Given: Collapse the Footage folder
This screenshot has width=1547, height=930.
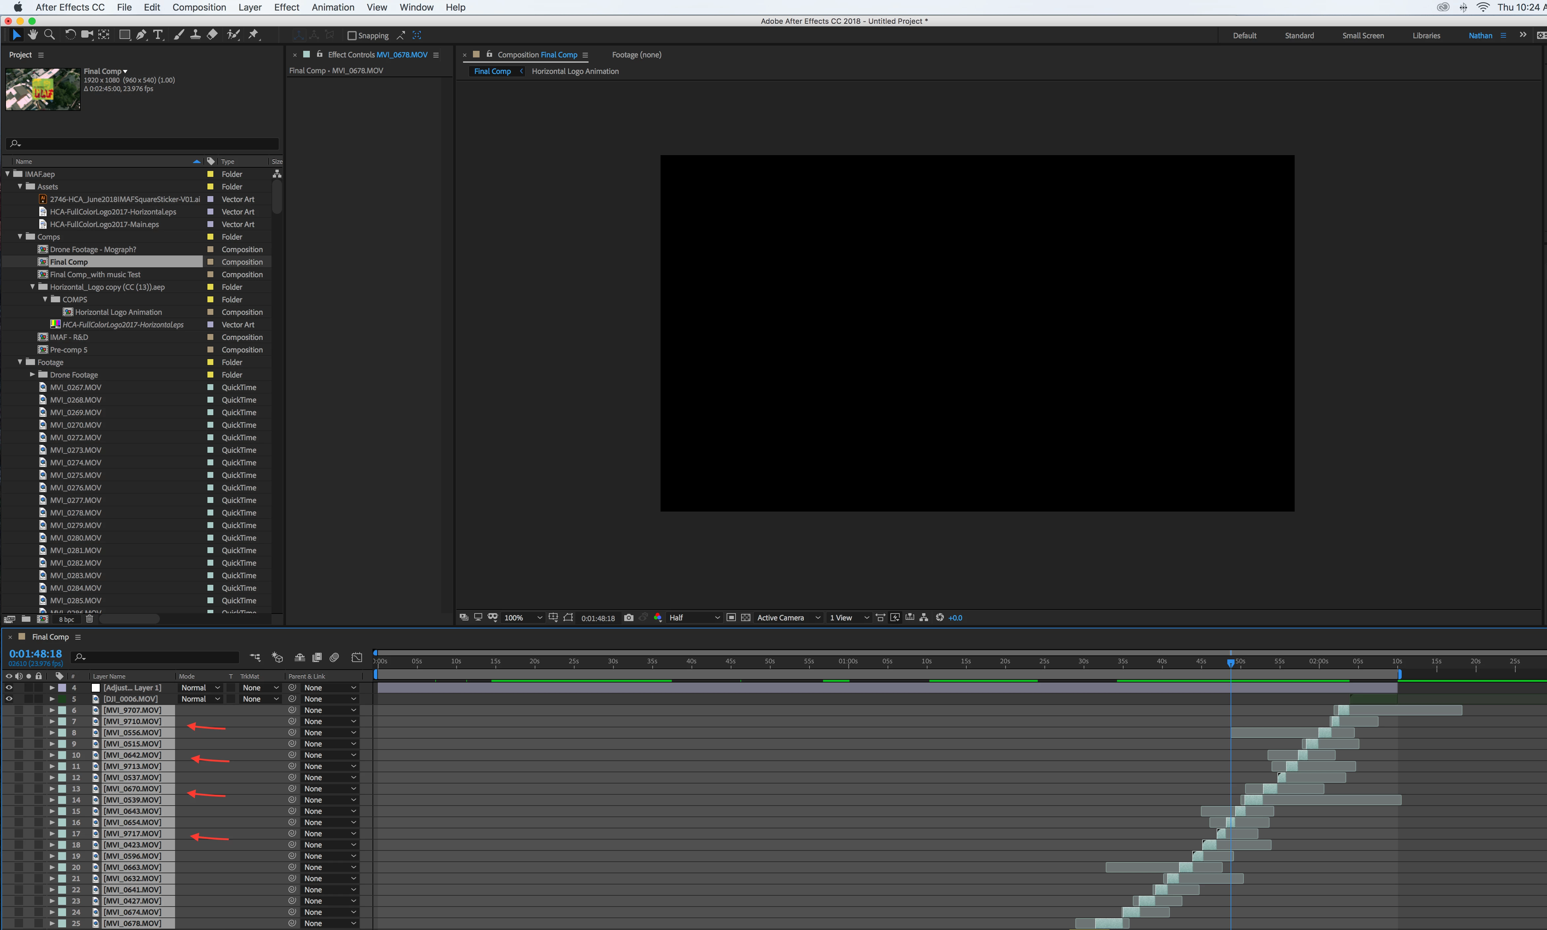Looking at the screenshot, I should click(x=20, y=362).
